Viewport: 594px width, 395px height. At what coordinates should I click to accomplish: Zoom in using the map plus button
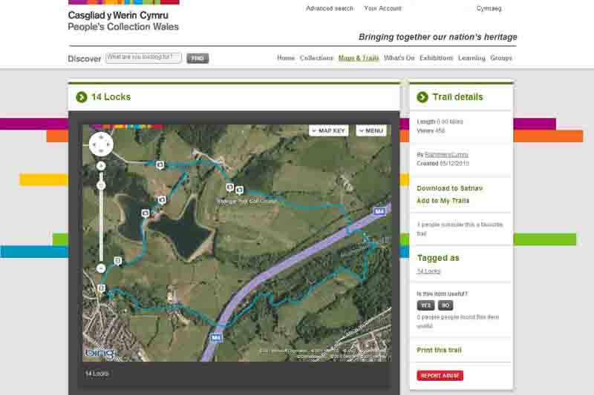pos(101,166)
